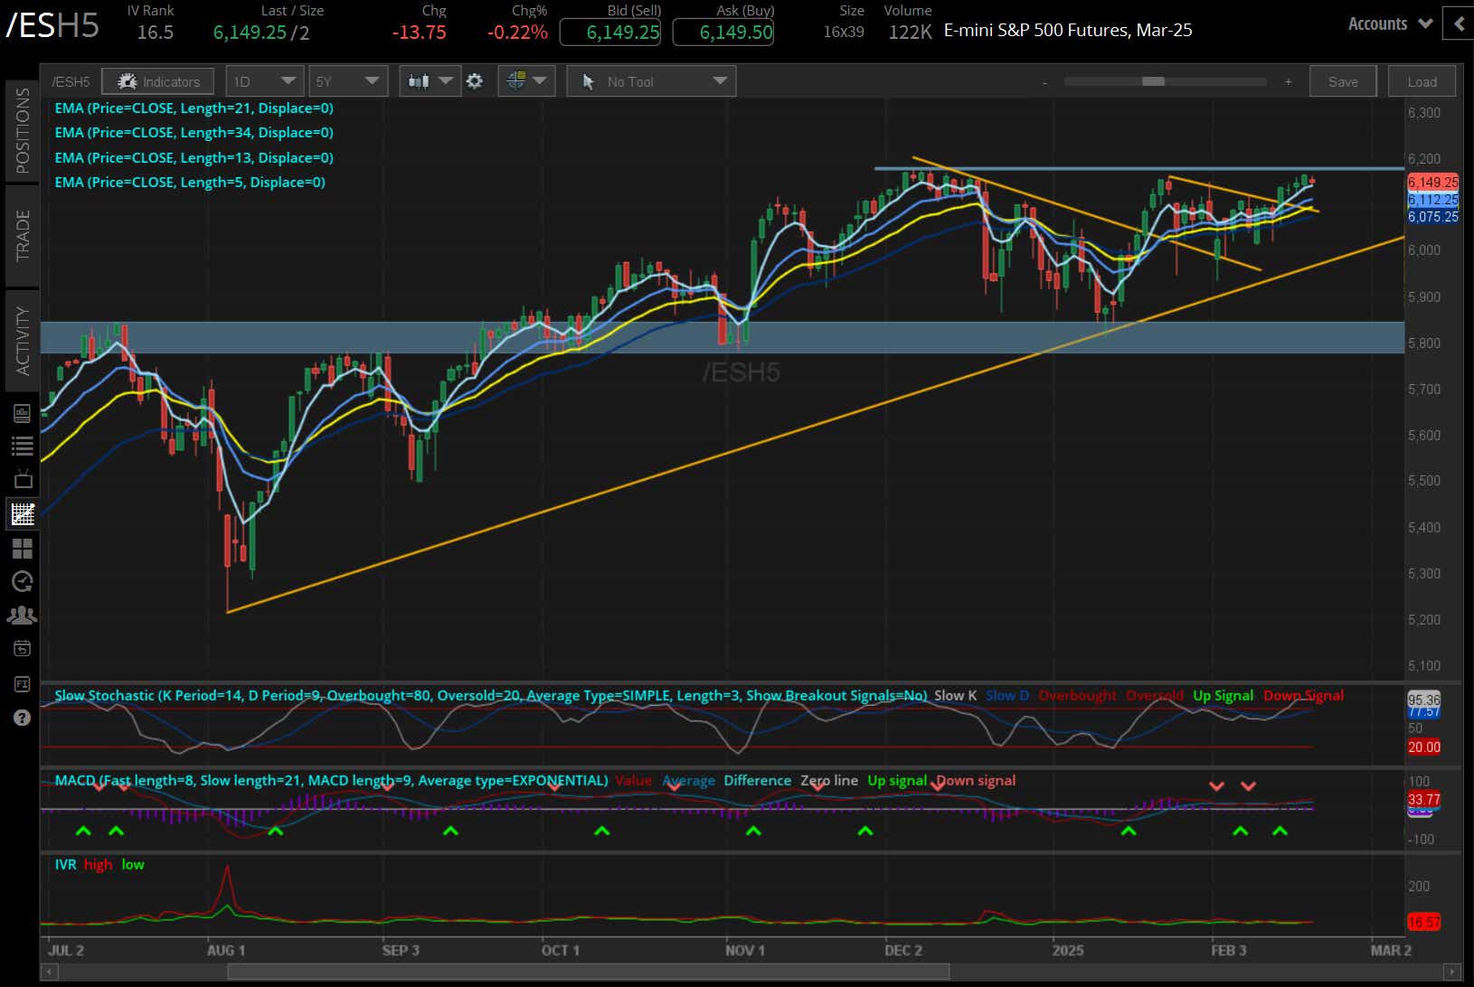Image resolution: width=1474 pixels, height=987 pixels.
Task: Open the chat rooms people icon
Action: (23, 615)
